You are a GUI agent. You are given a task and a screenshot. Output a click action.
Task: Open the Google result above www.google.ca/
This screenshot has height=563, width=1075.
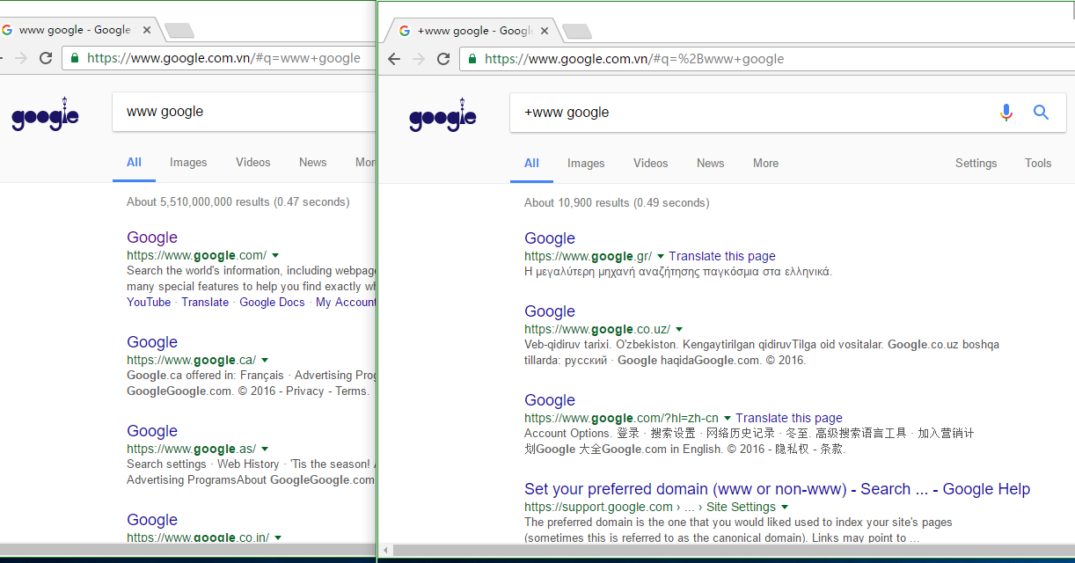click(x=152, y=342)
